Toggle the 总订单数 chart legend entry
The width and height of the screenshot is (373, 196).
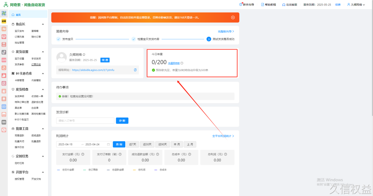pyautogui.click(x=91, y=170)
